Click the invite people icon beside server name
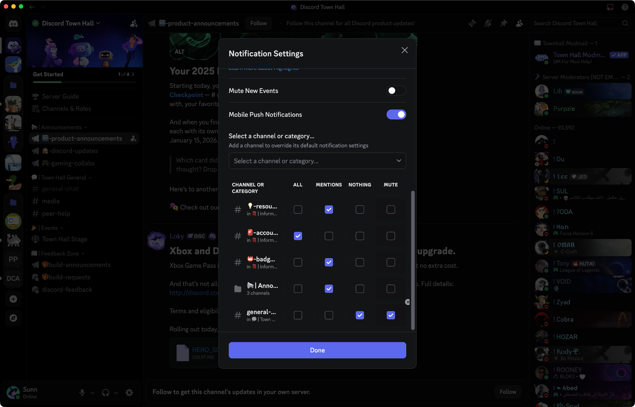The width and height of the screenshot is (635, 407). click(134, 23)
